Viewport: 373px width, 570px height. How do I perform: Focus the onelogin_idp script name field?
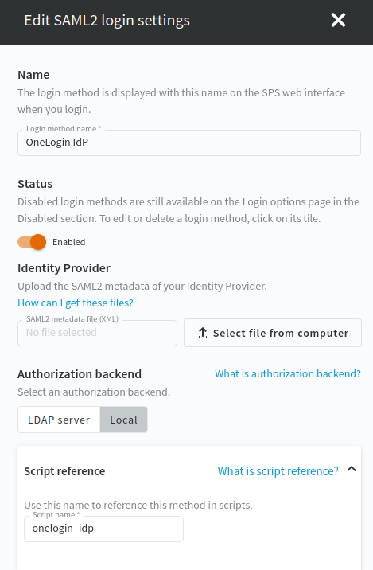tap(103, 529)
